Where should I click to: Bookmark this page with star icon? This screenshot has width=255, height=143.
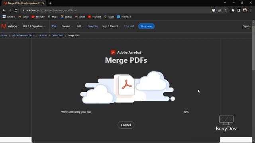tap(226, 10)
